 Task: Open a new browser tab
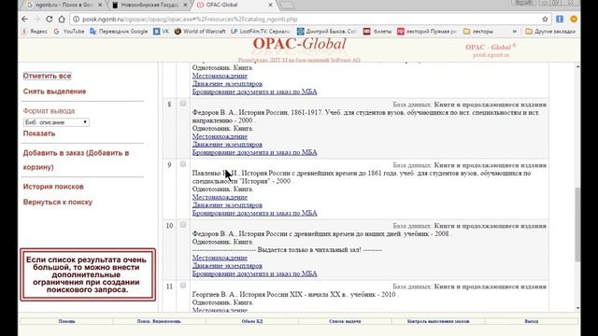pos(287,5)
